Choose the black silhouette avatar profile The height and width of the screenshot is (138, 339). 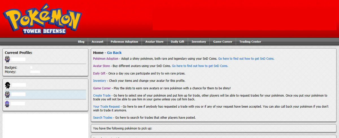8,85
